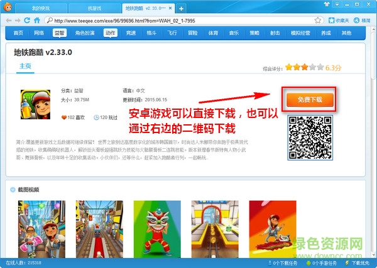Viewport: 377px width, 268px height.
Task: Go back with the back arrow
Action: pos(9,21)
